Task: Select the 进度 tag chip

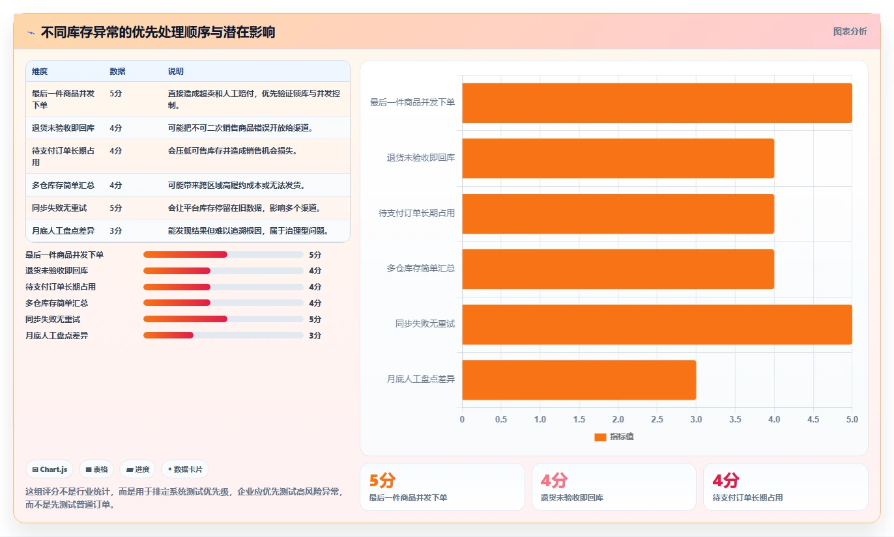Action: click(137, 469)
